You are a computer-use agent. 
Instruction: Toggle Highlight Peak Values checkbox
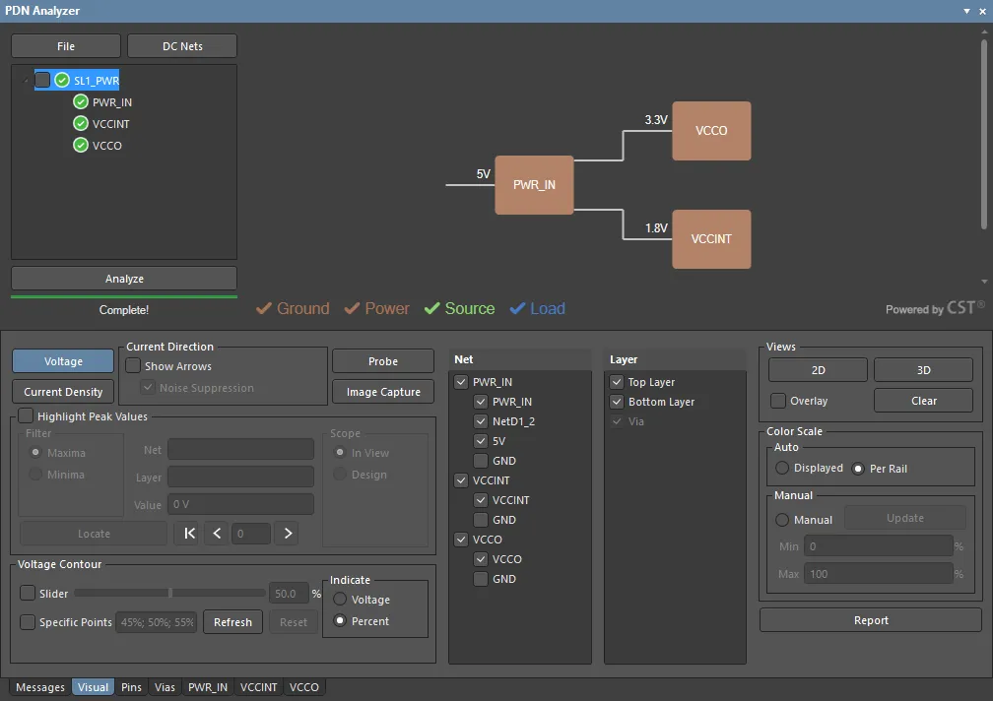click(x=26, y=416)
